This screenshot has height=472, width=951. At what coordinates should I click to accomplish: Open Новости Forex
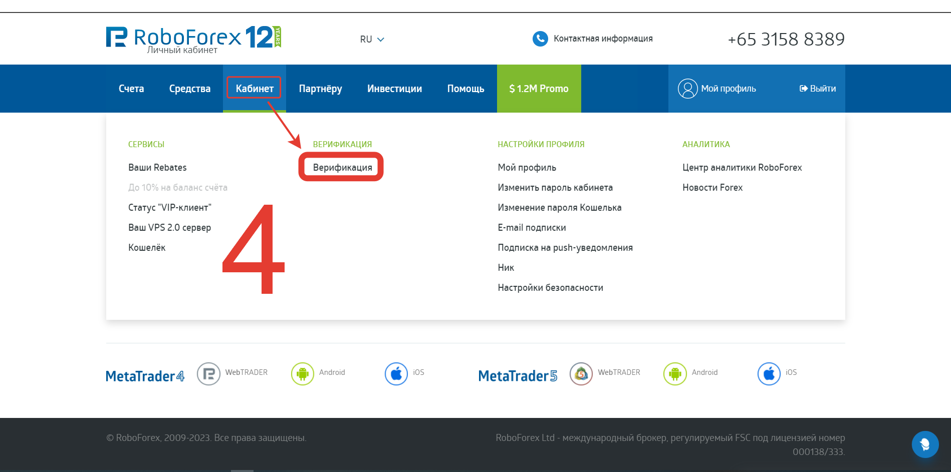[x=712, y=187]
